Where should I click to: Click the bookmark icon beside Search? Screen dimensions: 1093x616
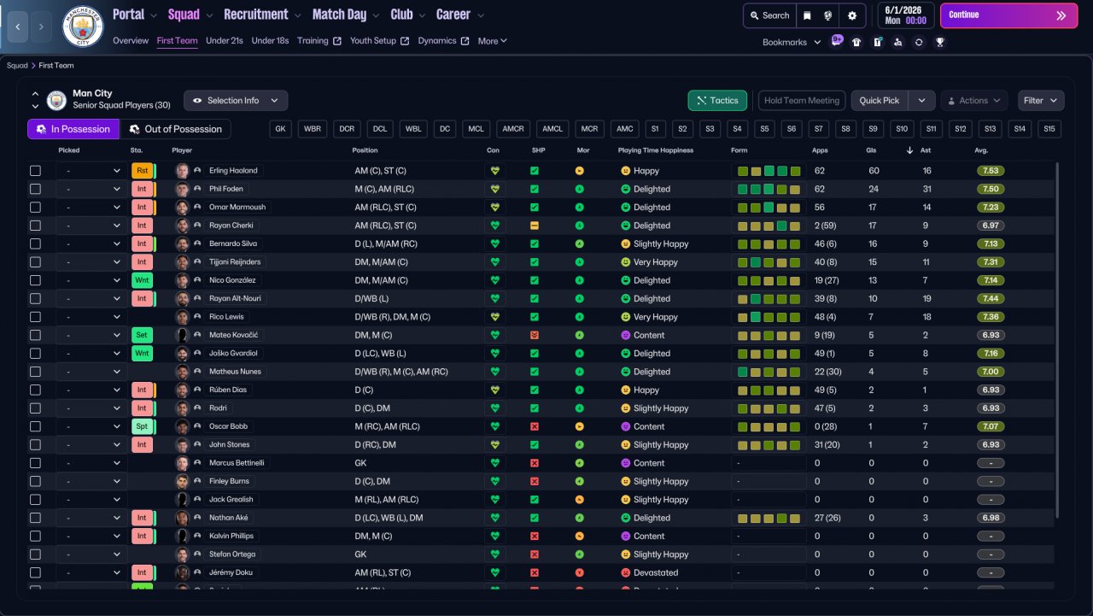pos(807,15)
